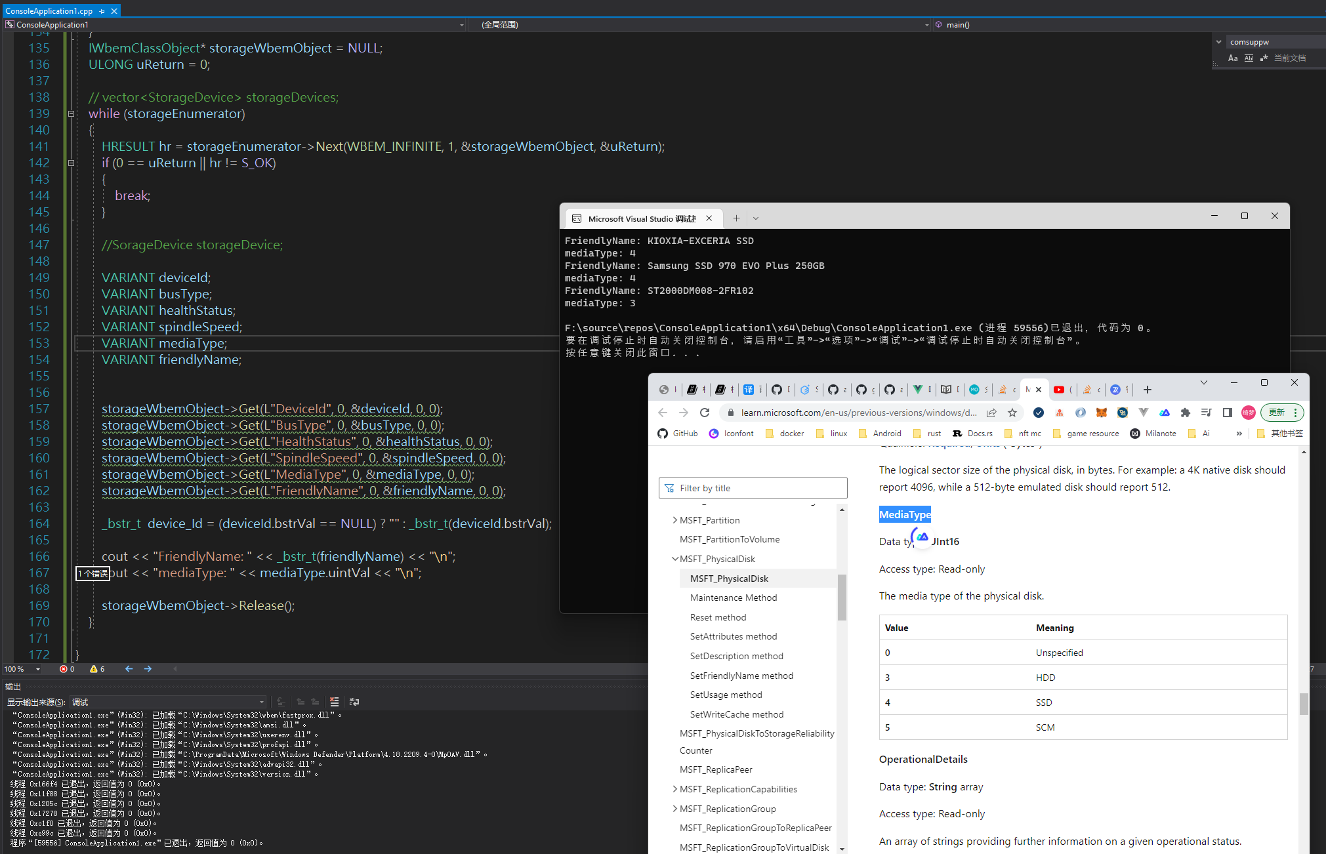Toggle word wrap in Output panel
This screenshot has width=1326, height=854.
pyautogui.click(x=354, y=702)
